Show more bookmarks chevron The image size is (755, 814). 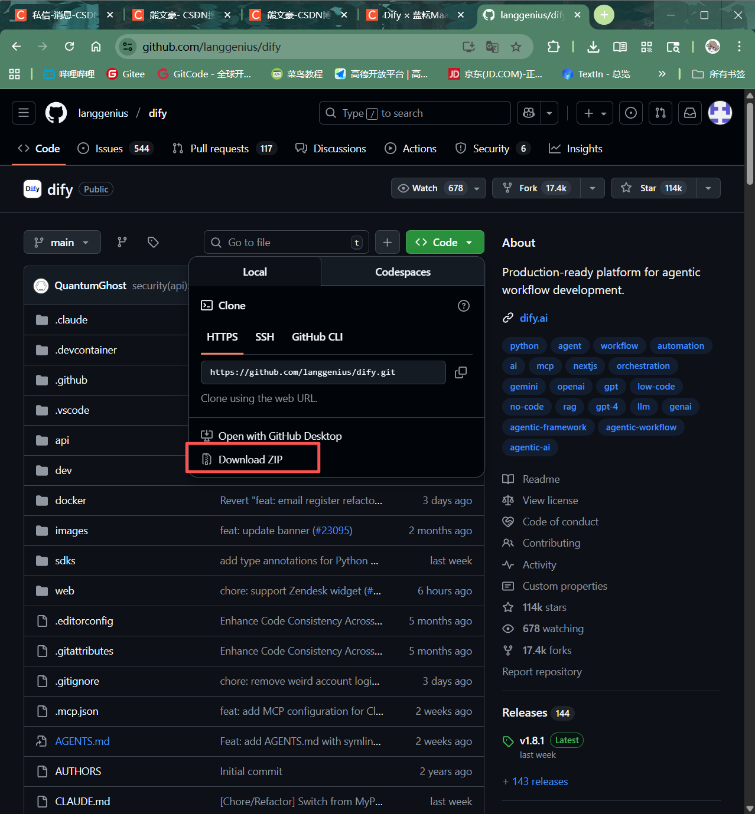pos(662,74)
